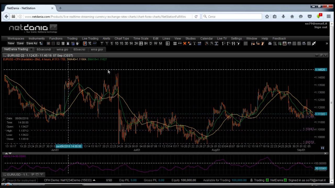Switch time scale to Weekly (W)

(155, 43)
